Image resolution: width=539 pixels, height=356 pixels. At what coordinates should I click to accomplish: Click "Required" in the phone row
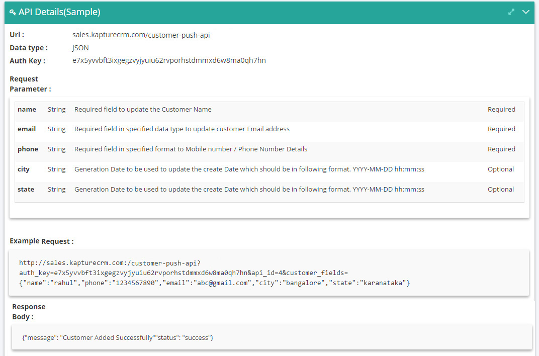501,149
